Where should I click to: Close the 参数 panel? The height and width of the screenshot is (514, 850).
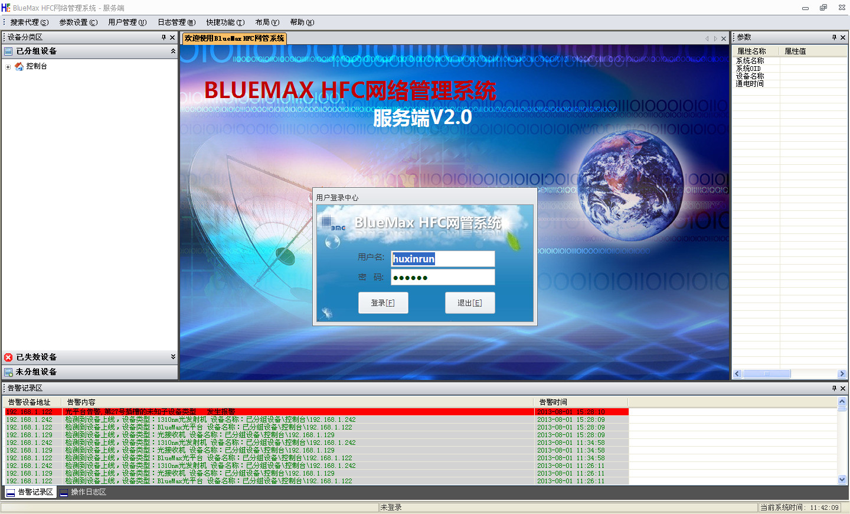click(x=843, y=37)
